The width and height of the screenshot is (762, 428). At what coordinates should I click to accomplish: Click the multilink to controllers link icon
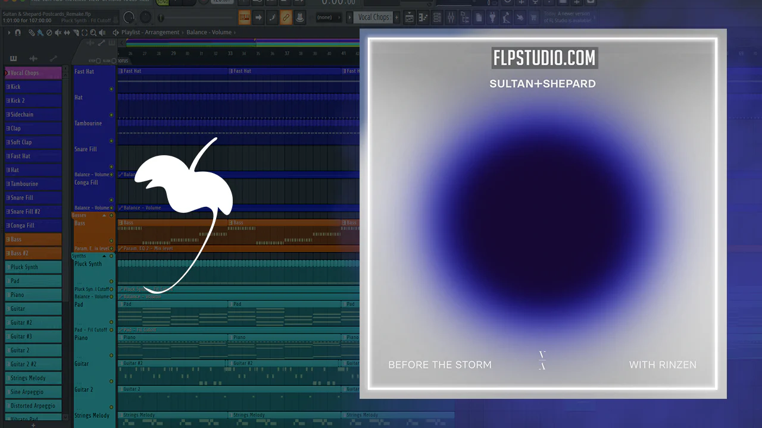pos(286,17)
